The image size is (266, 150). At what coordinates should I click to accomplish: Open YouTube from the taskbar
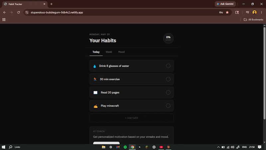pos(161,147)
